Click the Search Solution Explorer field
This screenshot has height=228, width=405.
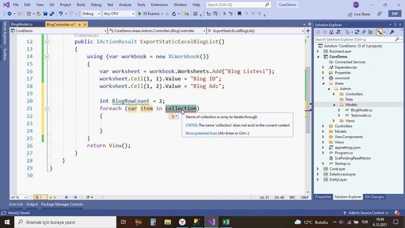click(x=358, y=39)
